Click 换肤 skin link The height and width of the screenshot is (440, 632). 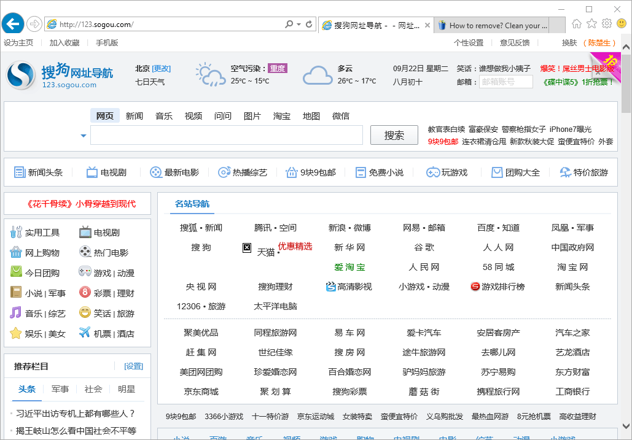click(569, 43)
